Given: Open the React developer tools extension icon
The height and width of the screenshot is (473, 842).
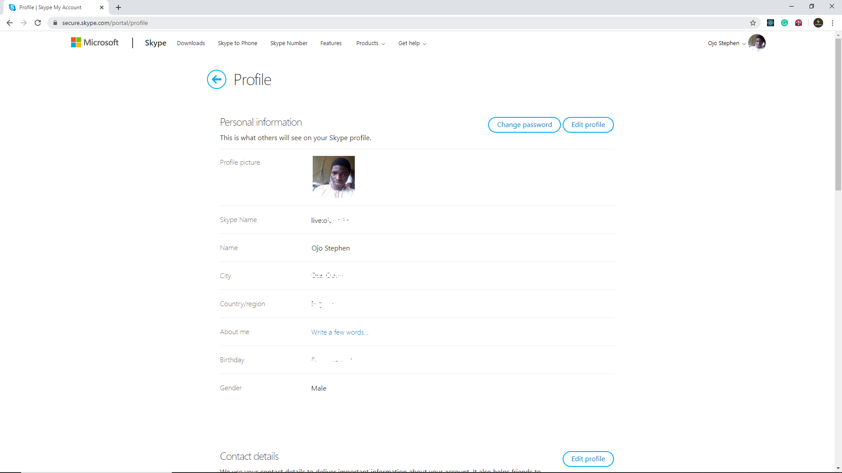Looking at the screenshot, I should click(771, 23).
